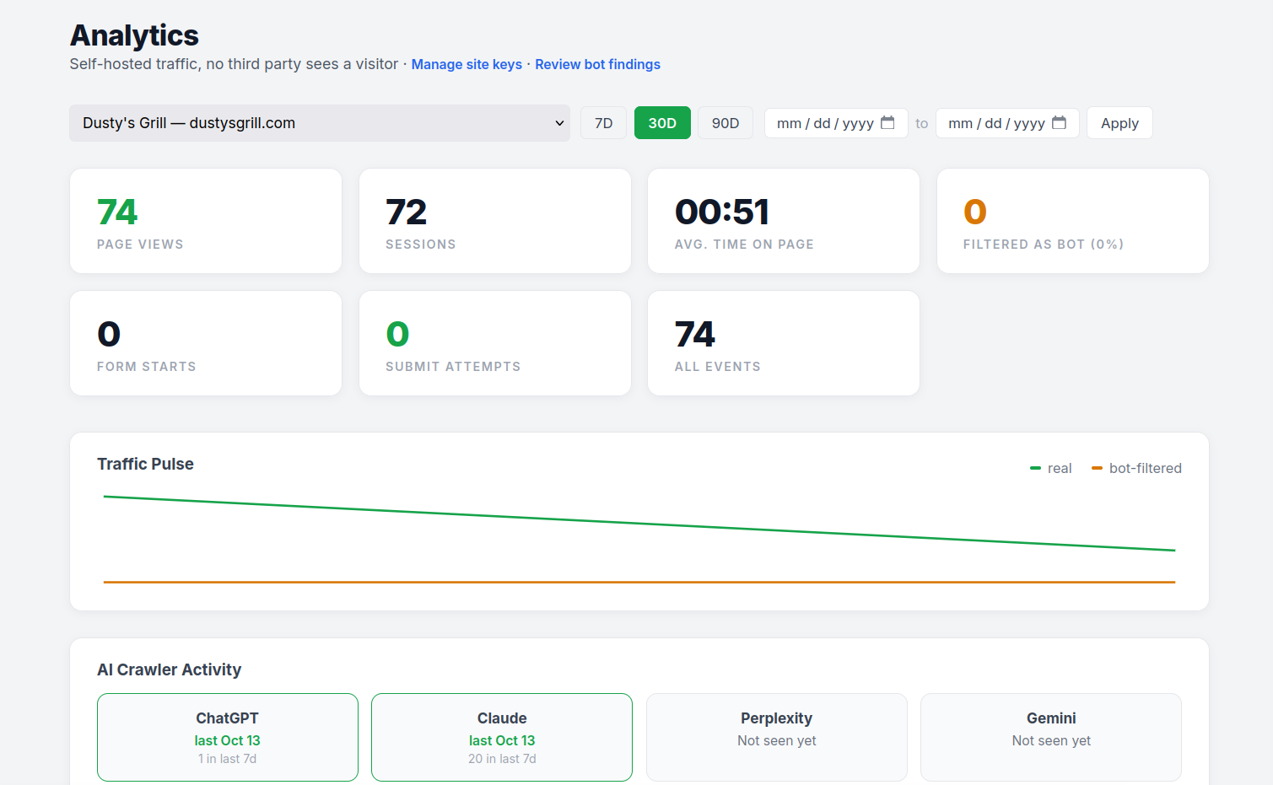Viewport: 1273px width, 785px height.
Task: Open the Review bot findings link
Action: pos(597,64)
